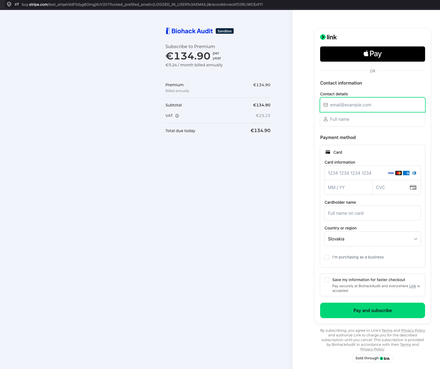Click the browser shield security icon
Image resolution: width=440 pixels, height=369 pixels.
point(9,4)
